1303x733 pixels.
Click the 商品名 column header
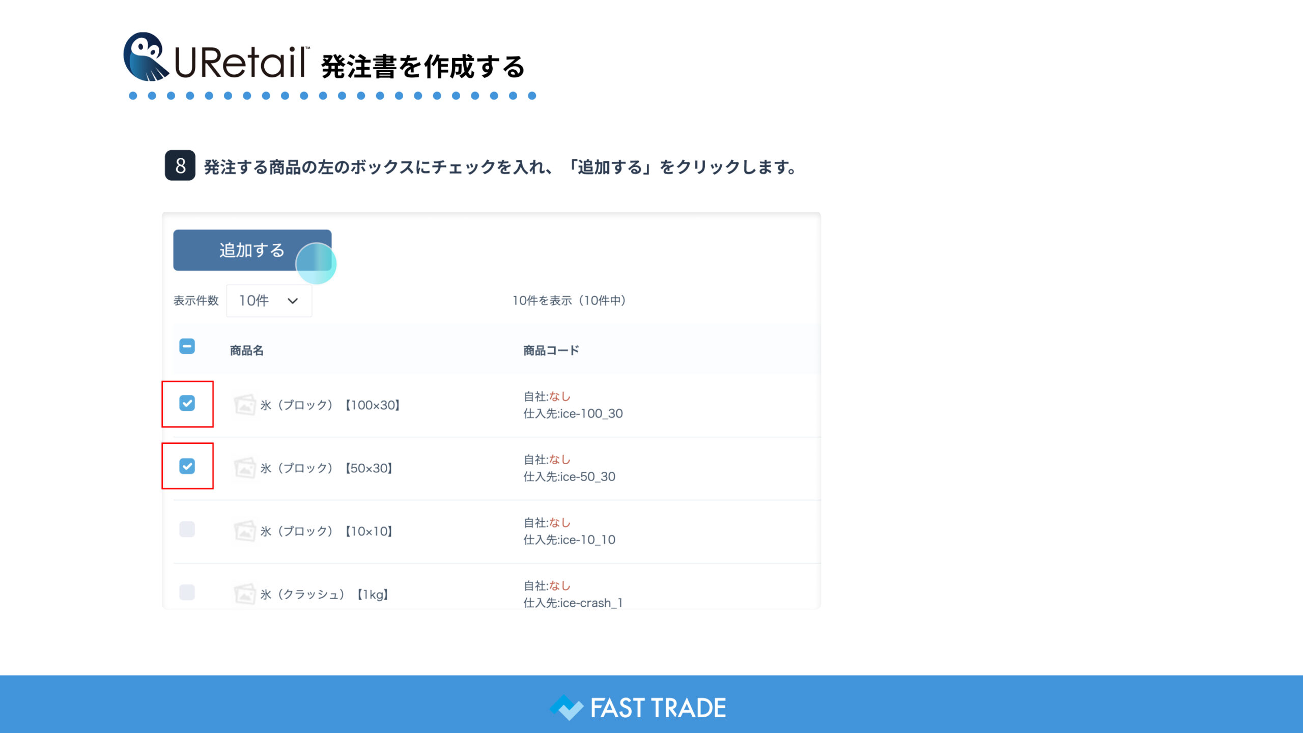click(x=247, y=351)
